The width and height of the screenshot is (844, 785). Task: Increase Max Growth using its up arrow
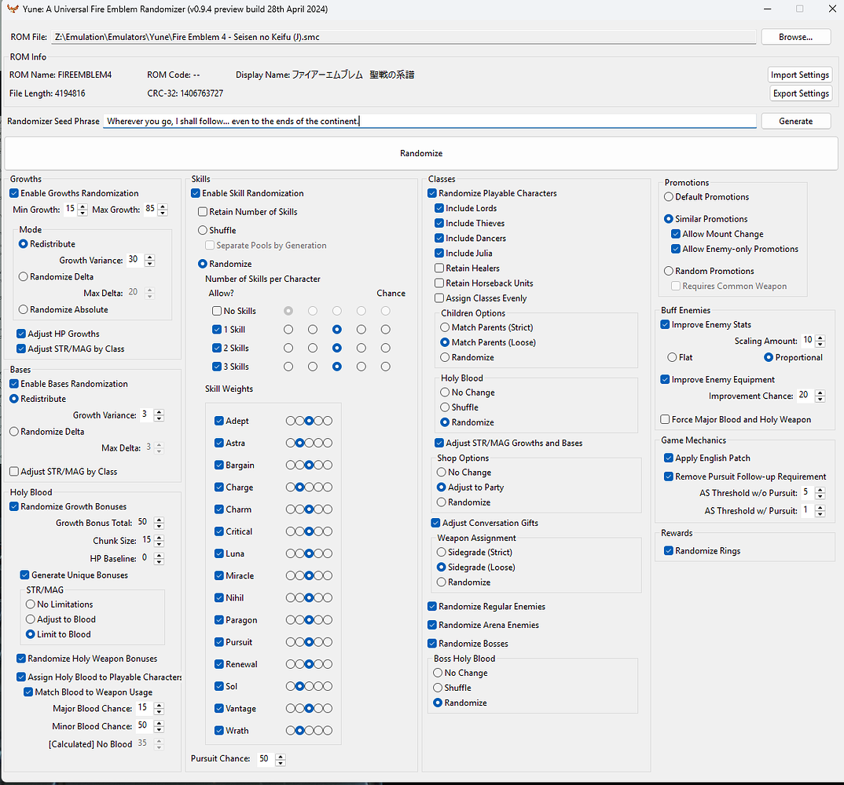tap(163, 206)
